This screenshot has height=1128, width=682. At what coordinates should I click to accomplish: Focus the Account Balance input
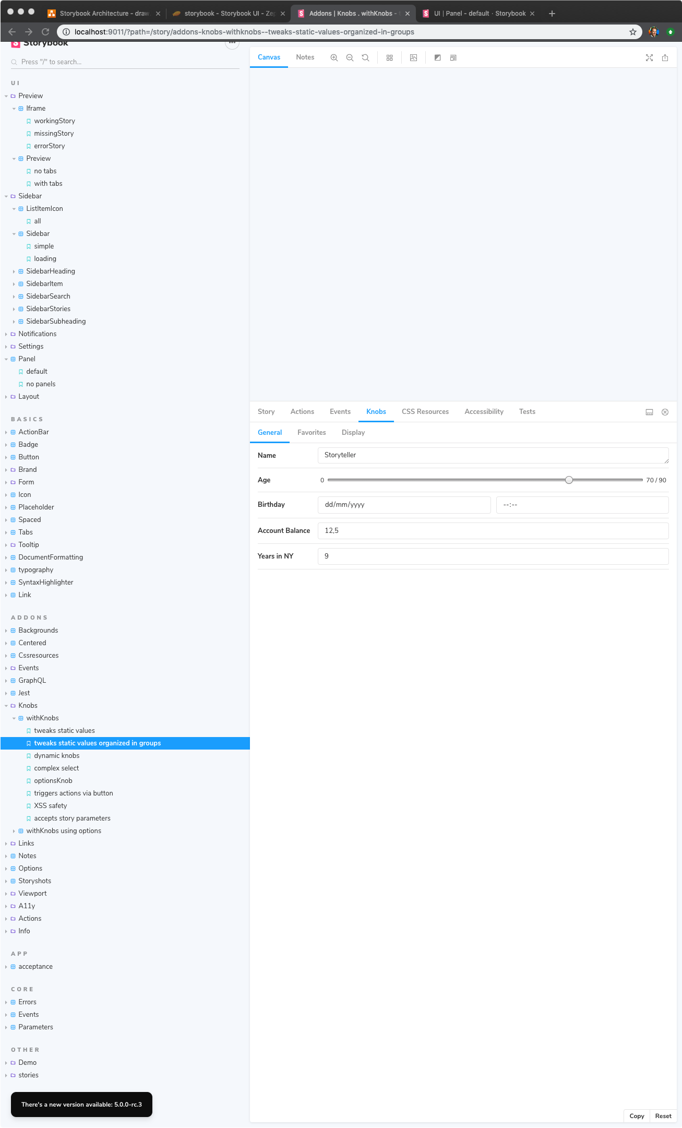493,530
